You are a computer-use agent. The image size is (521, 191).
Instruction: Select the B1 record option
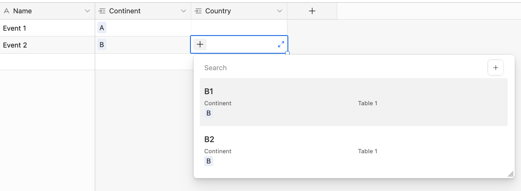coord(354,102)
